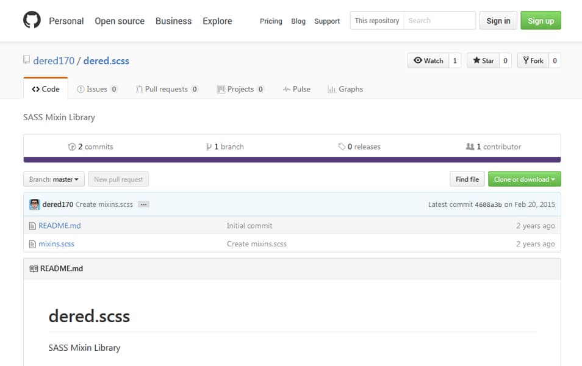Image resolution: width=582 pixels, height=366 pixels.
Task: Open the README.md file
Action: [x=60, y=226]
